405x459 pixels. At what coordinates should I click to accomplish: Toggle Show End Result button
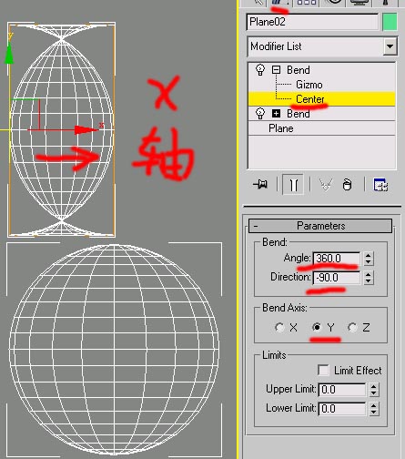tap(293, 184)
